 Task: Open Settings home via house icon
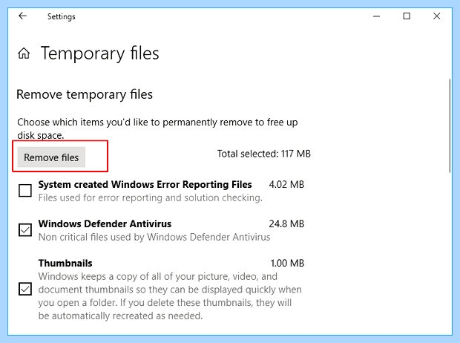(24, 53)
